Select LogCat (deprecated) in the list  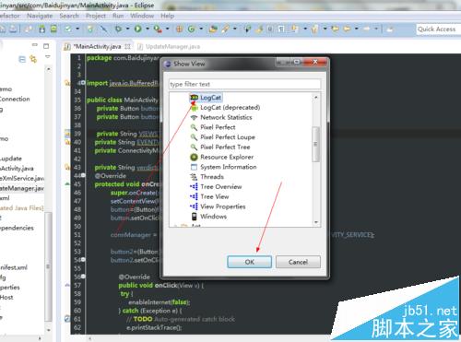coord(225,108)
